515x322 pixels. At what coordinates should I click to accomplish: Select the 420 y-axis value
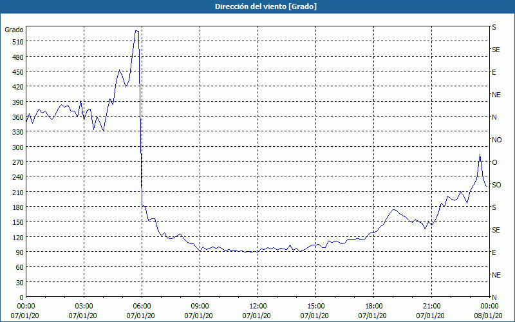[x=18, y=87]
